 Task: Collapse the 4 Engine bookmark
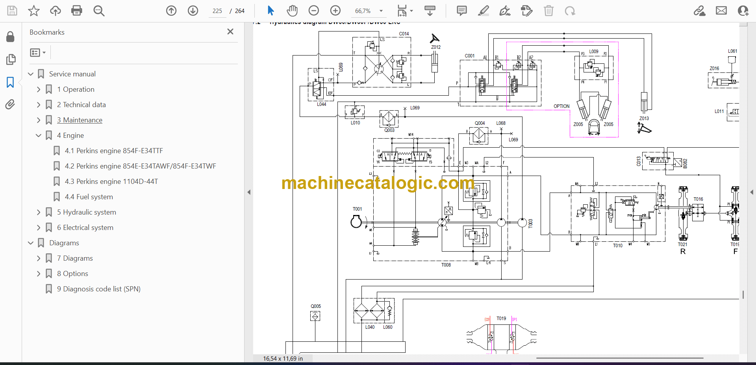(x=39, y=135)
